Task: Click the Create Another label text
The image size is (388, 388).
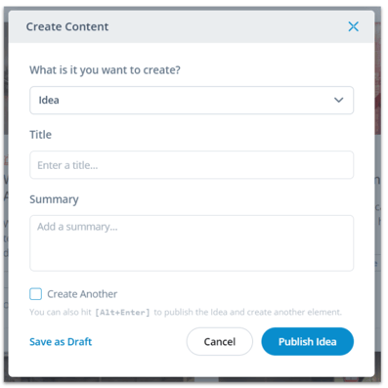Action: click(x=82, y=294)
